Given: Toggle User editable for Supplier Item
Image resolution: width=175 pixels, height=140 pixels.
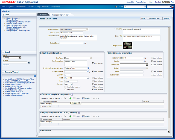Looking at the screenshot, I should [x=152, y=75].
